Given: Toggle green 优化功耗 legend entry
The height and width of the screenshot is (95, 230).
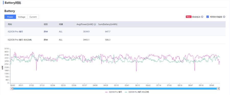Looking at the screenshot, I should click(137, 92).
